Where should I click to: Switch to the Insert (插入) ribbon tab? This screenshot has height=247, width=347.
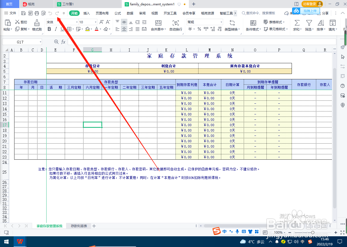tap(87, 13)
